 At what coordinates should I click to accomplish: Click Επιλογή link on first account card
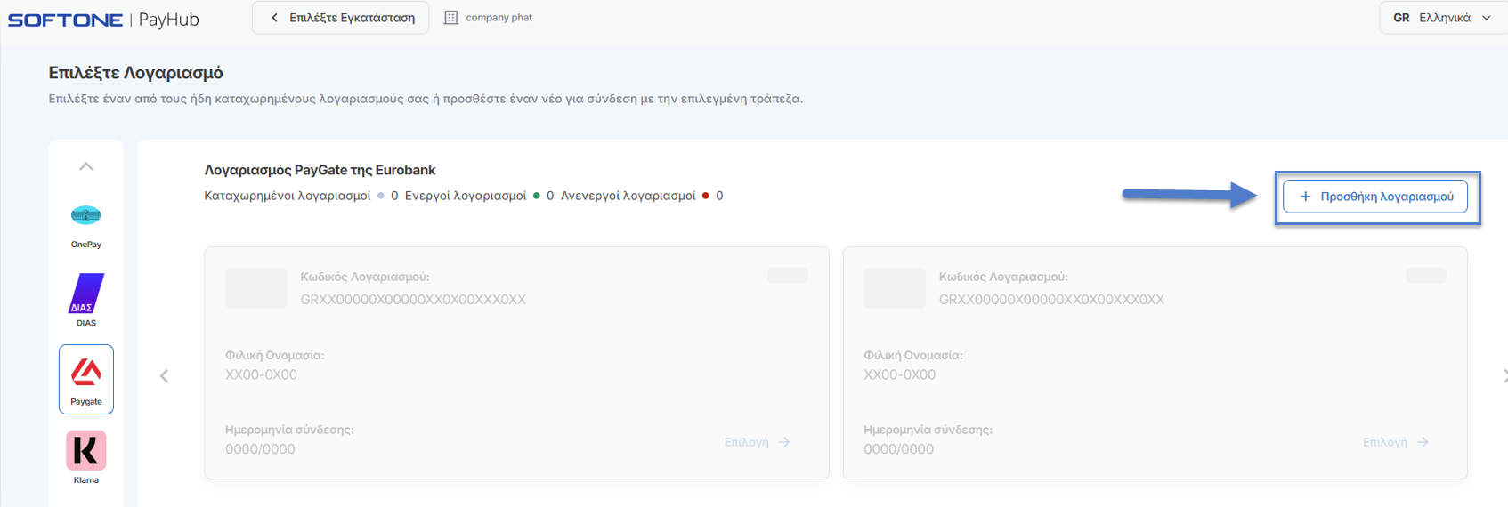pyautogui.click(x=757, y=442)
